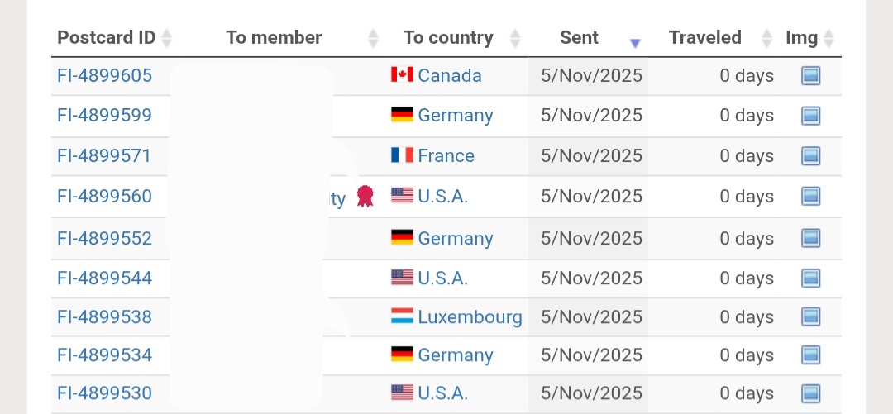Open image icon for postcard FI-4899599
This screenshot has height=414, width=893.
[x=810, y=116]
